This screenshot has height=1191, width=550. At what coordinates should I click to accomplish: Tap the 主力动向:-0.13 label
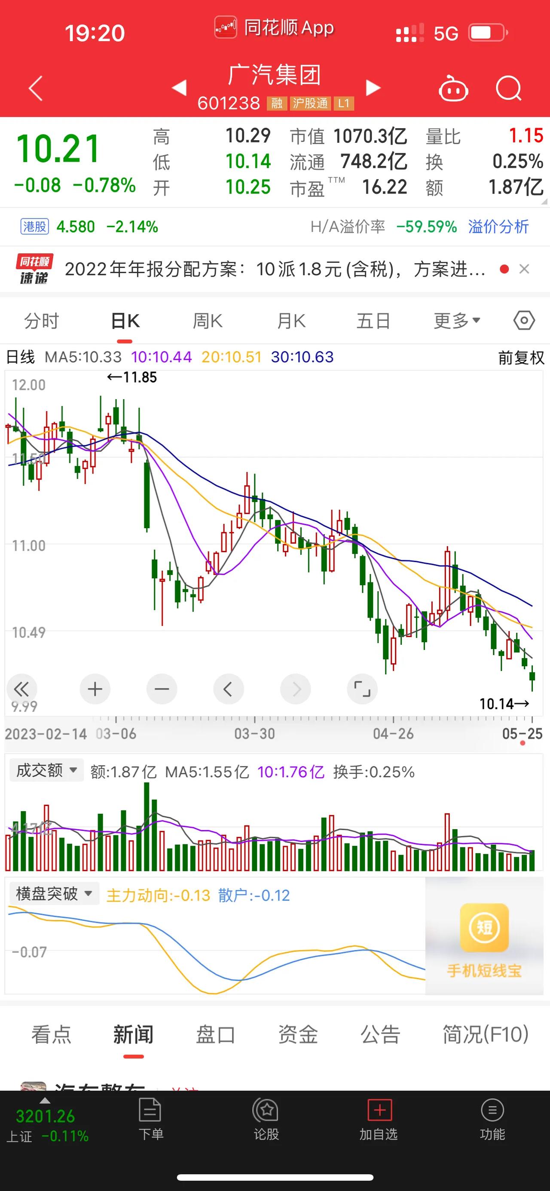(159, 895)
